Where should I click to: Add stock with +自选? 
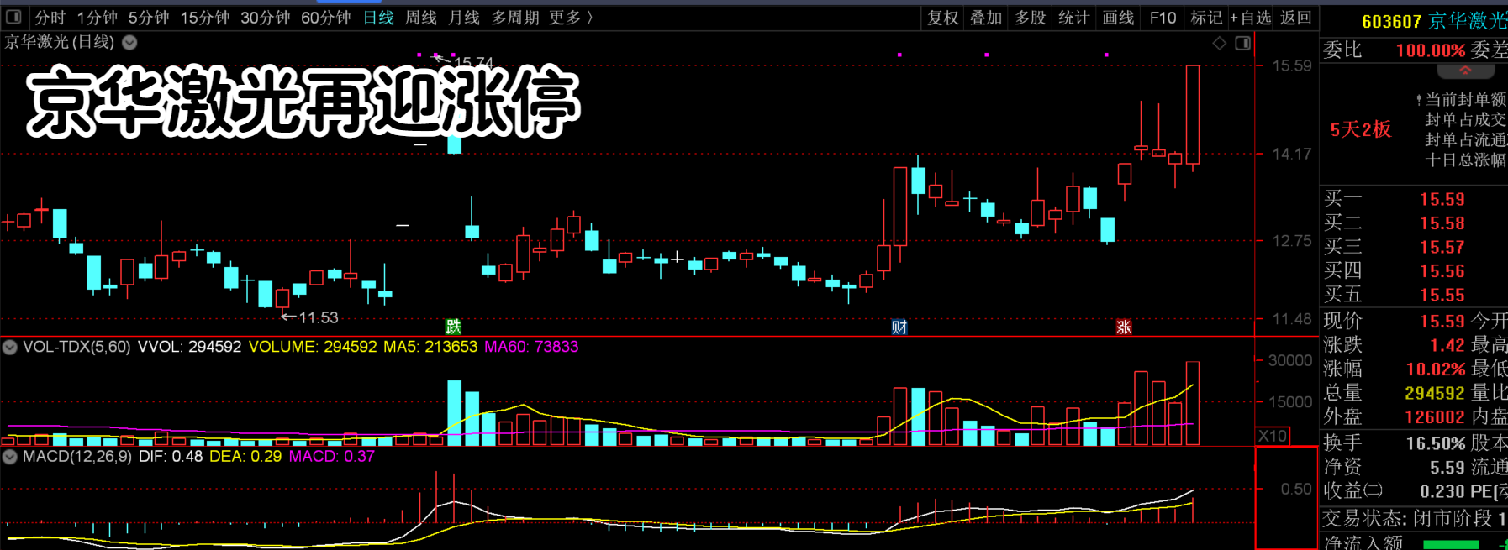tap(1251, 18)
